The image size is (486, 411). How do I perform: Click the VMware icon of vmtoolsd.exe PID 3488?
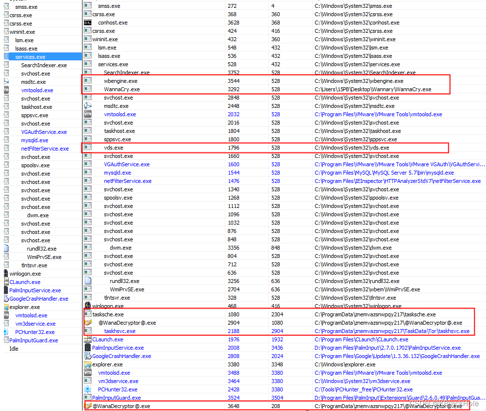(88, 372)
